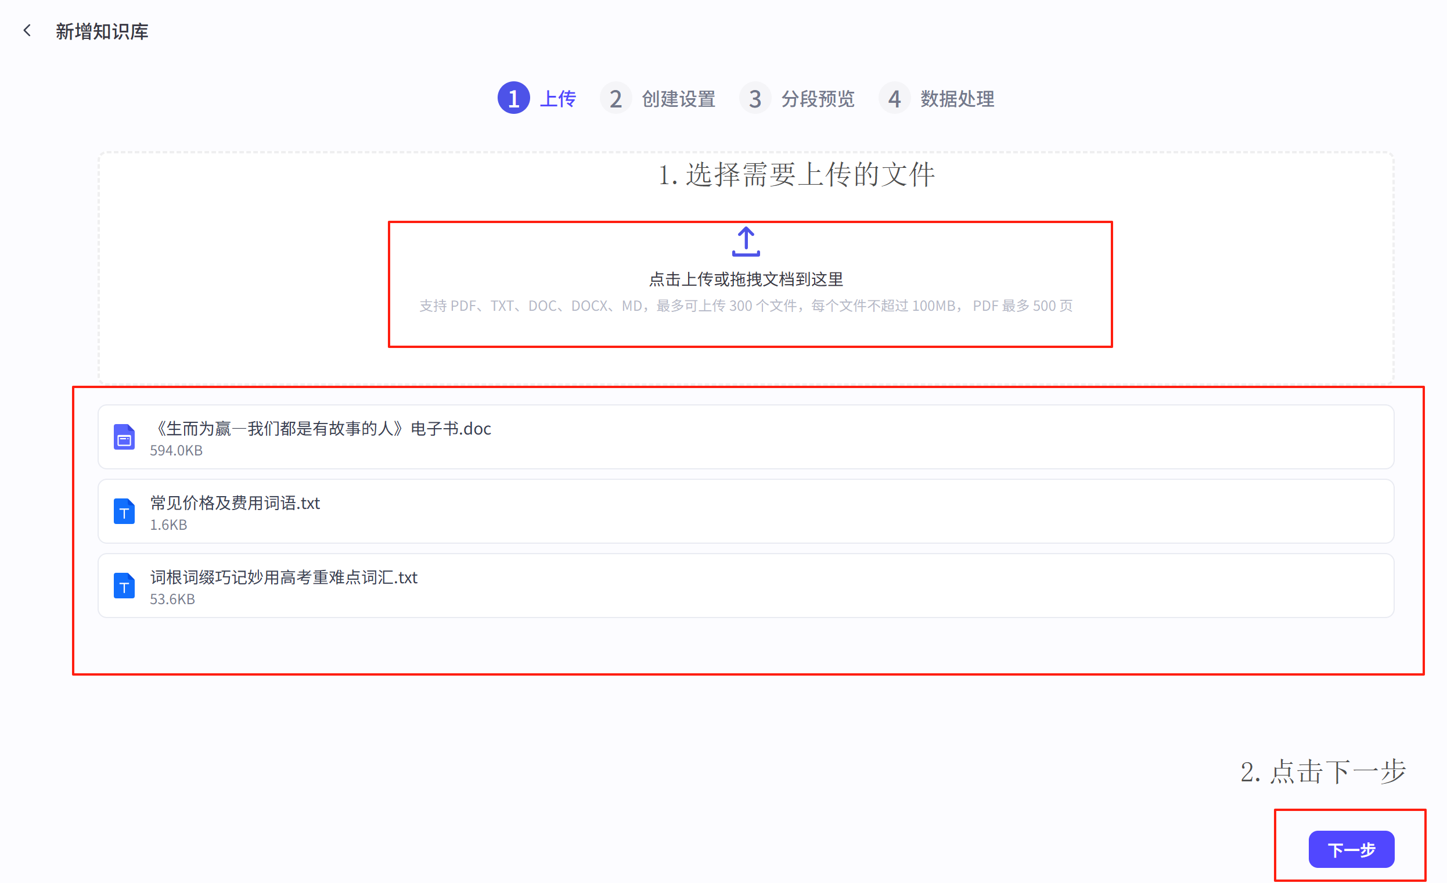Click the supported formats hint text

[746, 306]
